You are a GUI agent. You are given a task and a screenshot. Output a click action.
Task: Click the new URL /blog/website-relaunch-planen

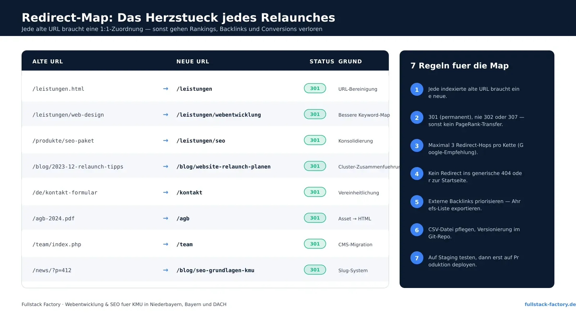click(x=224, y=167)
